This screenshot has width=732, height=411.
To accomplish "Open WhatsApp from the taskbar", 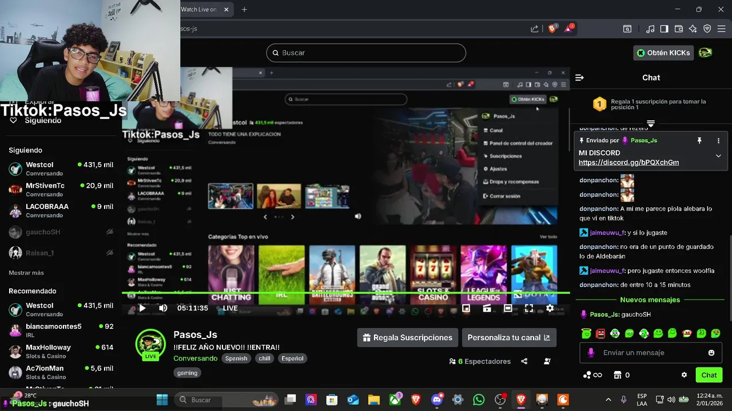I will (x=479, y=400).
